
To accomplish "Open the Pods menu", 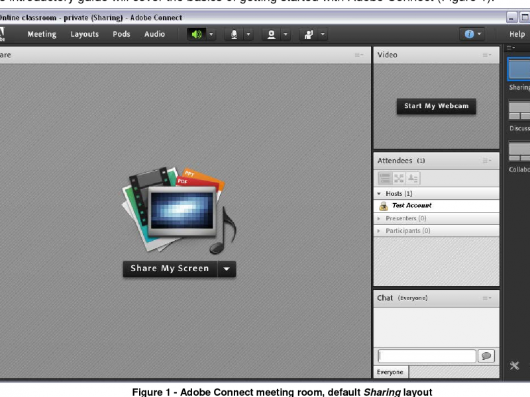I will pyautogui.click(x=121, y=34).
